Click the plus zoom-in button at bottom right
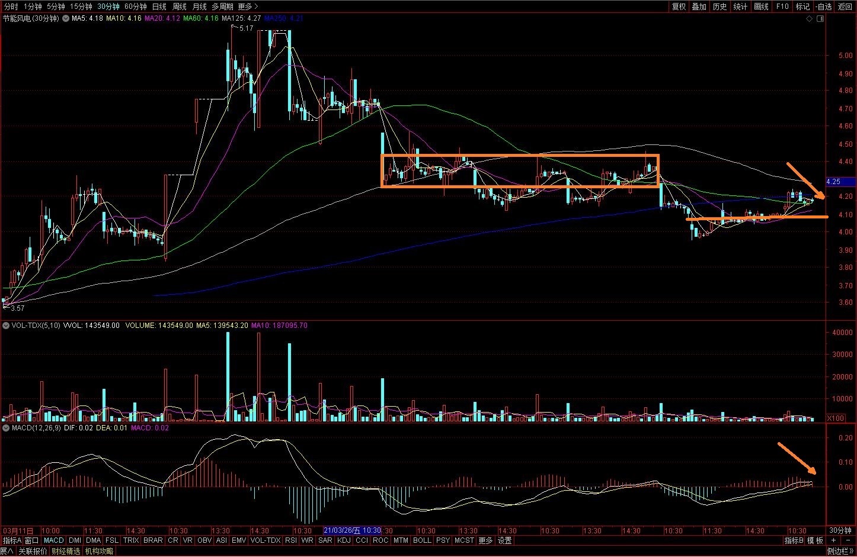857x557 pixels. tap(833, 540)
